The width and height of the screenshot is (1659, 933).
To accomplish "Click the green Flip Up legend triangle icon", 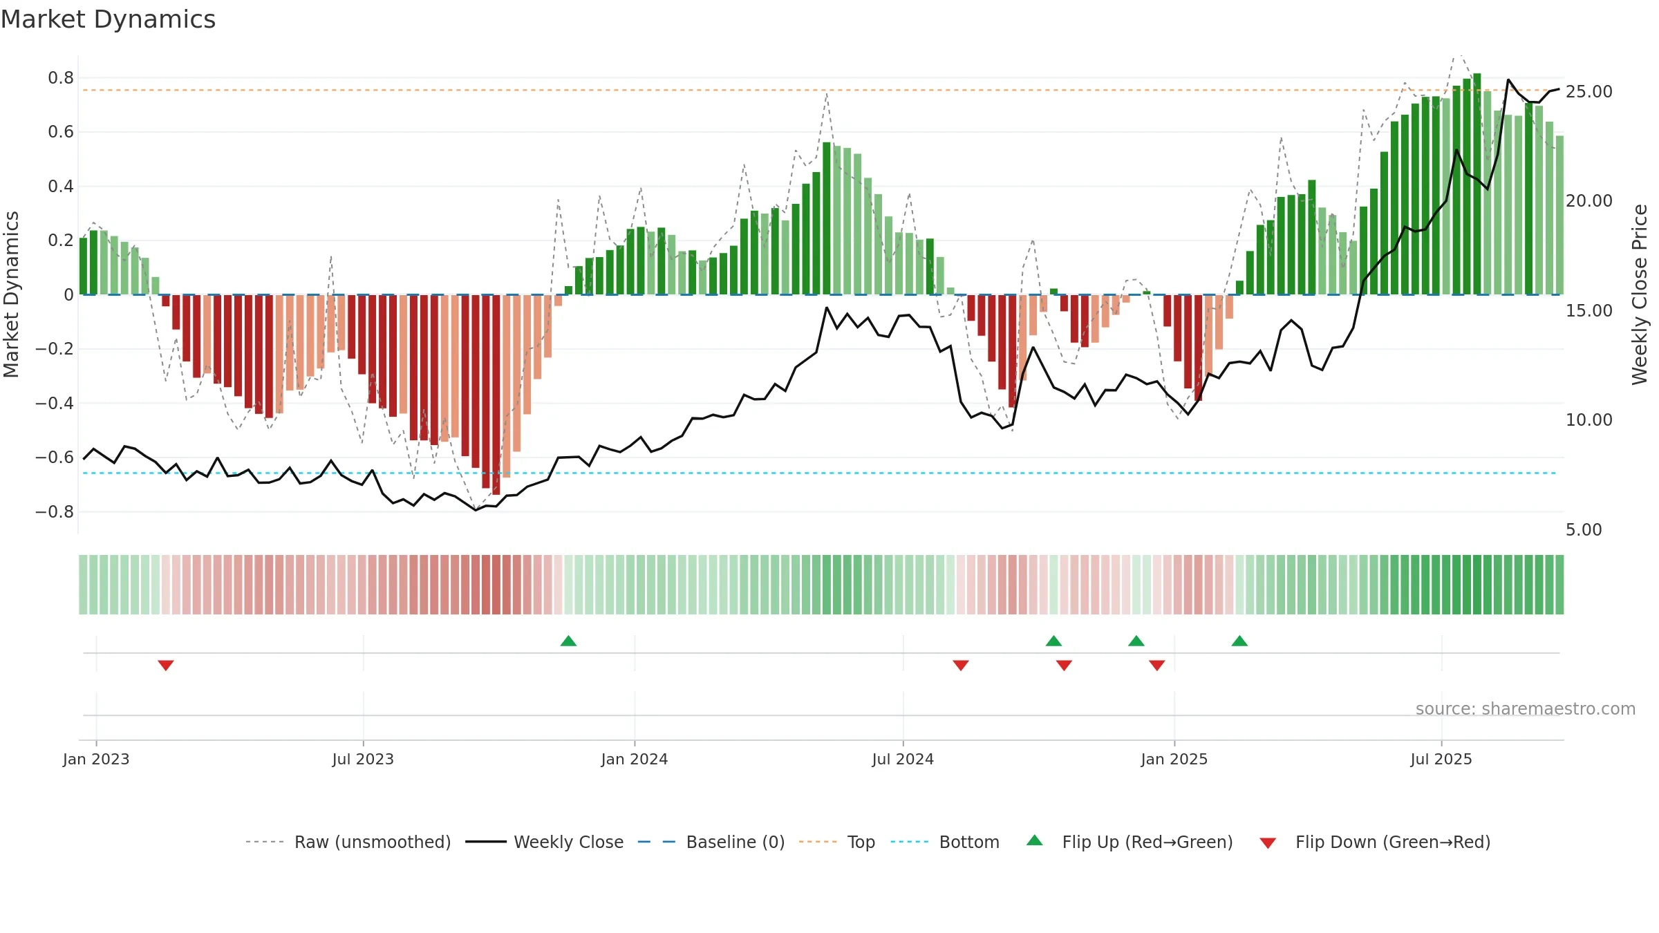I will pyautogui.click(x=1035, y=840).
